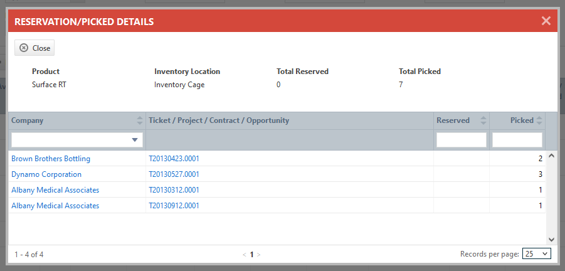Open the Dynamo Corporation company link
This screenshot has height=271, width=565.
[46, 174]
